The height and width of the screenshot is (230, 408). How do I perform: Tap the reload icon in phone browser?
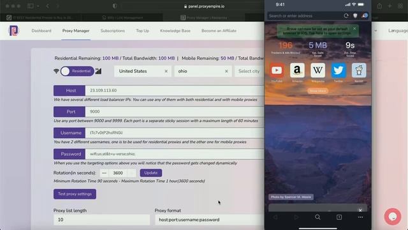(x=346, y=15)
